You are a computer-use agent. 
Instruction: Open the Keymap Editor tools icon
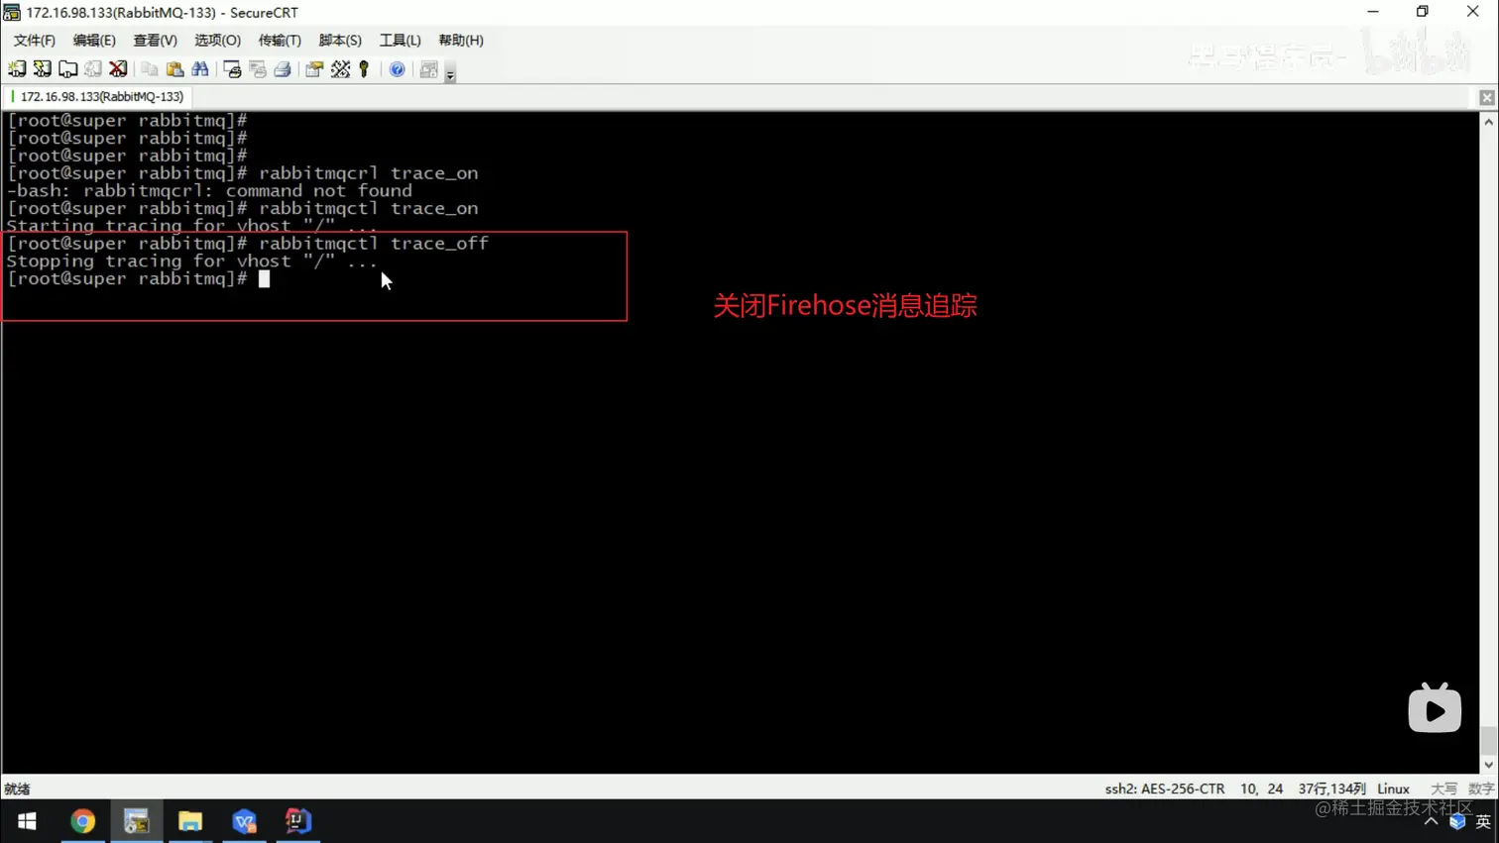tap(340, 69)
